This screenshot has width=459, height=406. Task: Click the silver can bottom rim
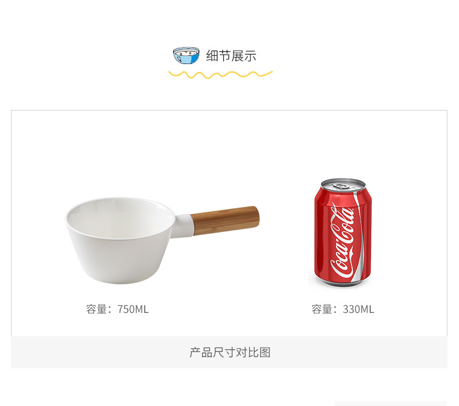(343, 283)
